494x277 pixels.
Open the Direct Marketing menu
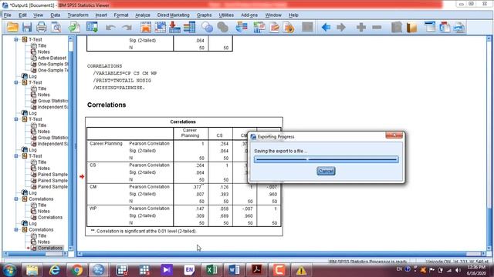tap(173, 15)
